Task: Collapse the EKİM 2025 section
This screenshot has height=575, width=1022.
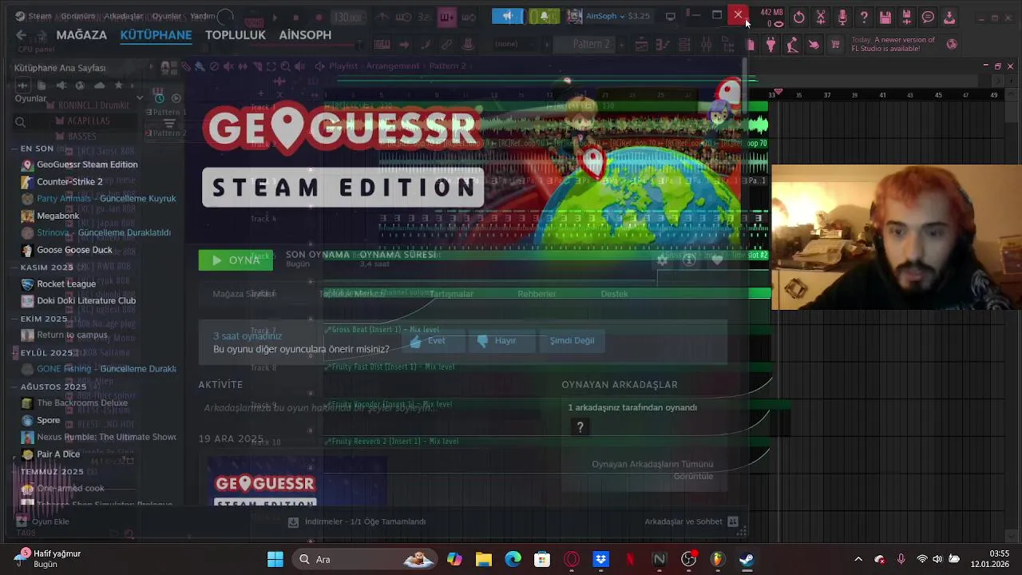Action: [x=40, y=319]
